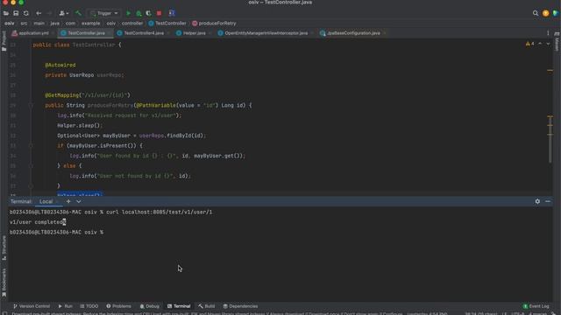Open TODO tool window
561x315 pixels.
click(x=89, y=306)
